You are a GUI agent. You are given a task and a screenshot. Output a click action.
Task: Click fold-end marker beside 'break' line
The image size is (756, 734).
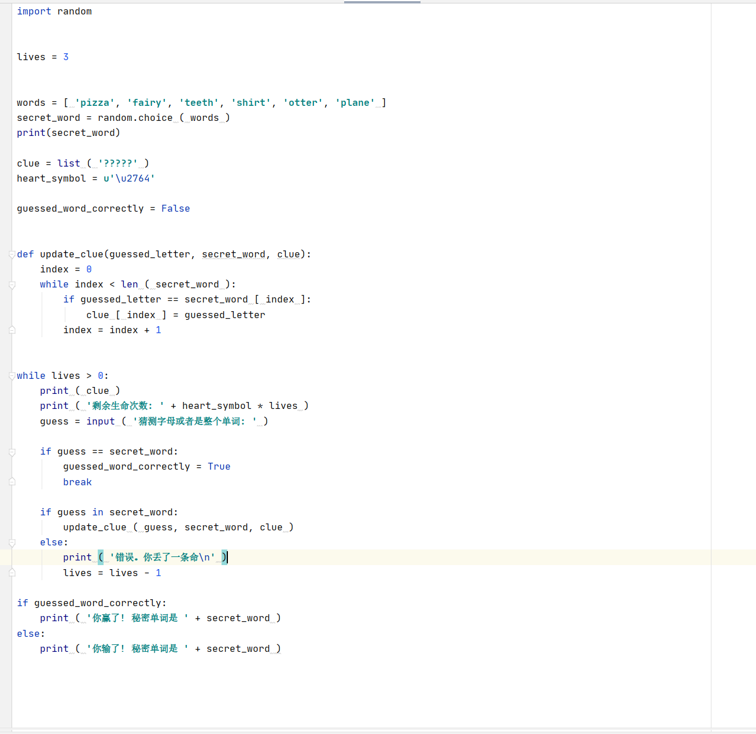pos(12,481)
